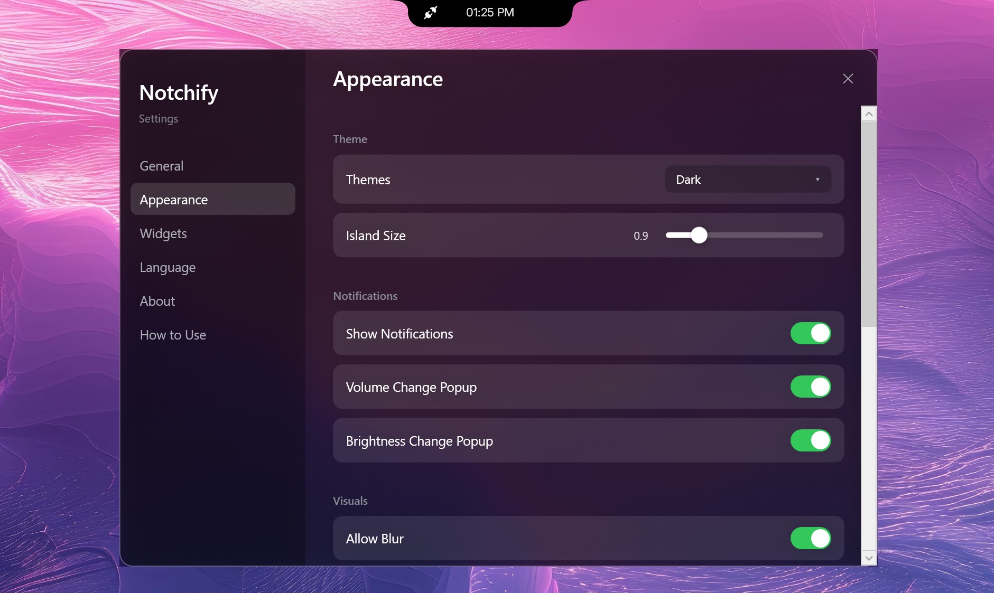Click the Themes dropdown arrow

[x=818, y=180]
